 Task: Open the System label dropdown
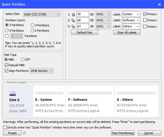click(131, 14)
